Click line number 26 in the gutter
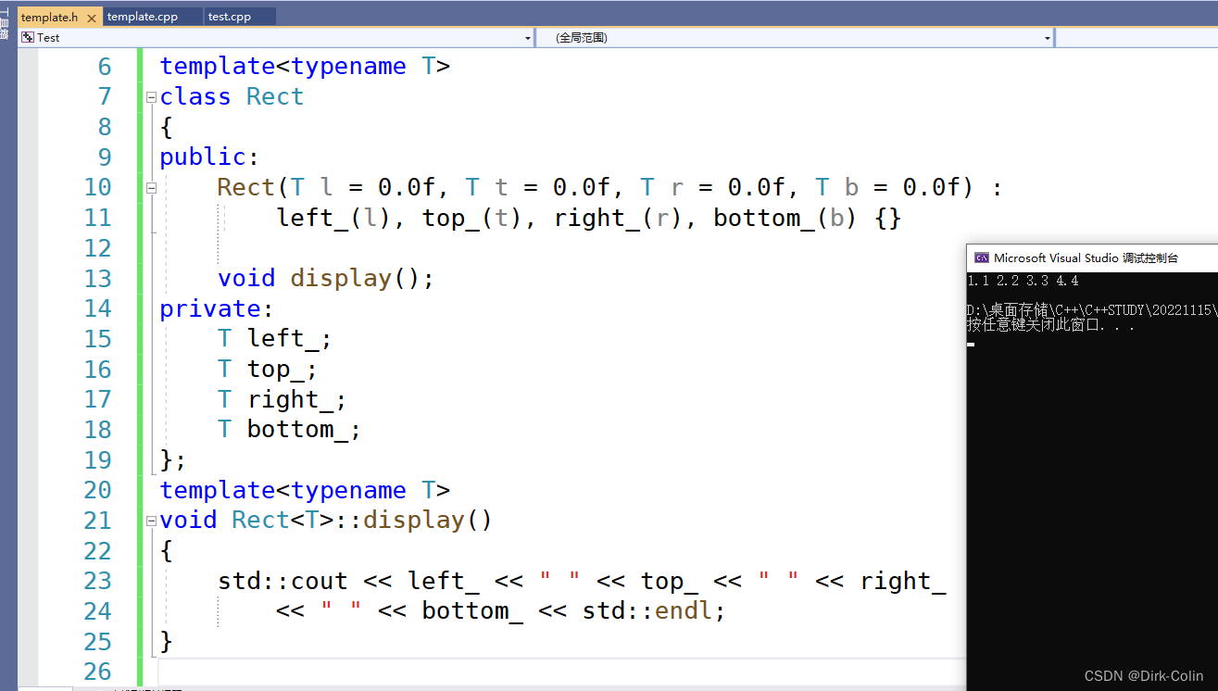 (x=97, y=672)
